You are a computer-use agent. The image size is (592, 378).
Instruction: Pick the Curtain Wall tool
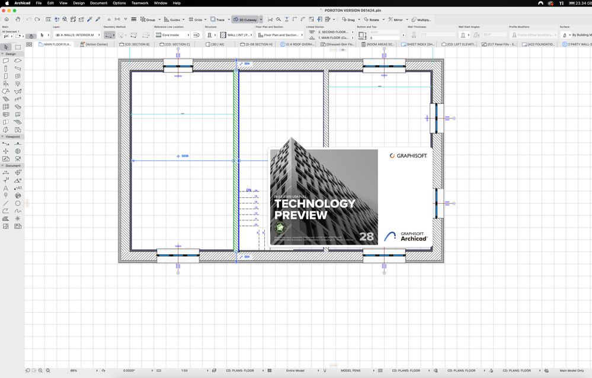click(x=6, y=107)
